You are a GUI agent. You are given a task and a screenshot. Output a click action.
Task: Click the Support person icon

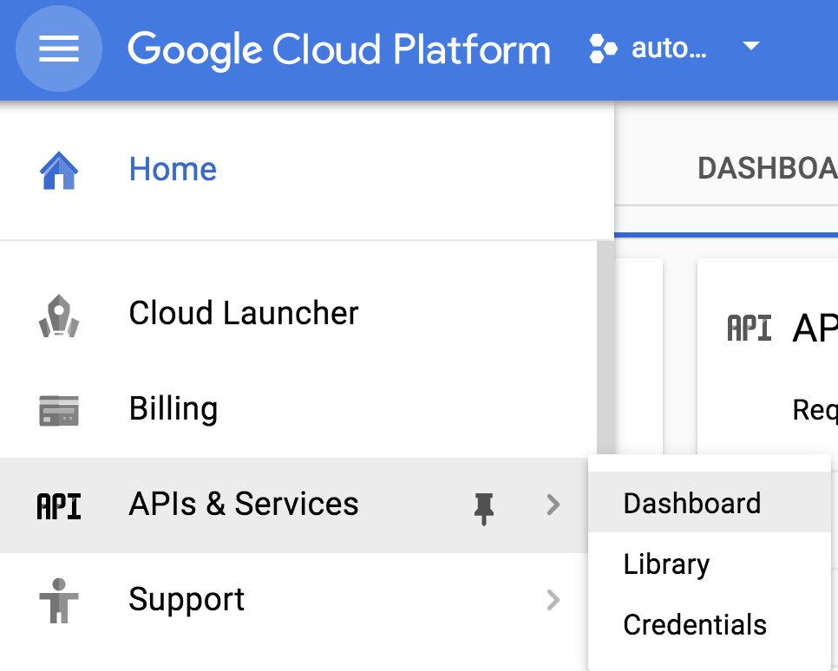pyautogui.click(x=59, y=601)
